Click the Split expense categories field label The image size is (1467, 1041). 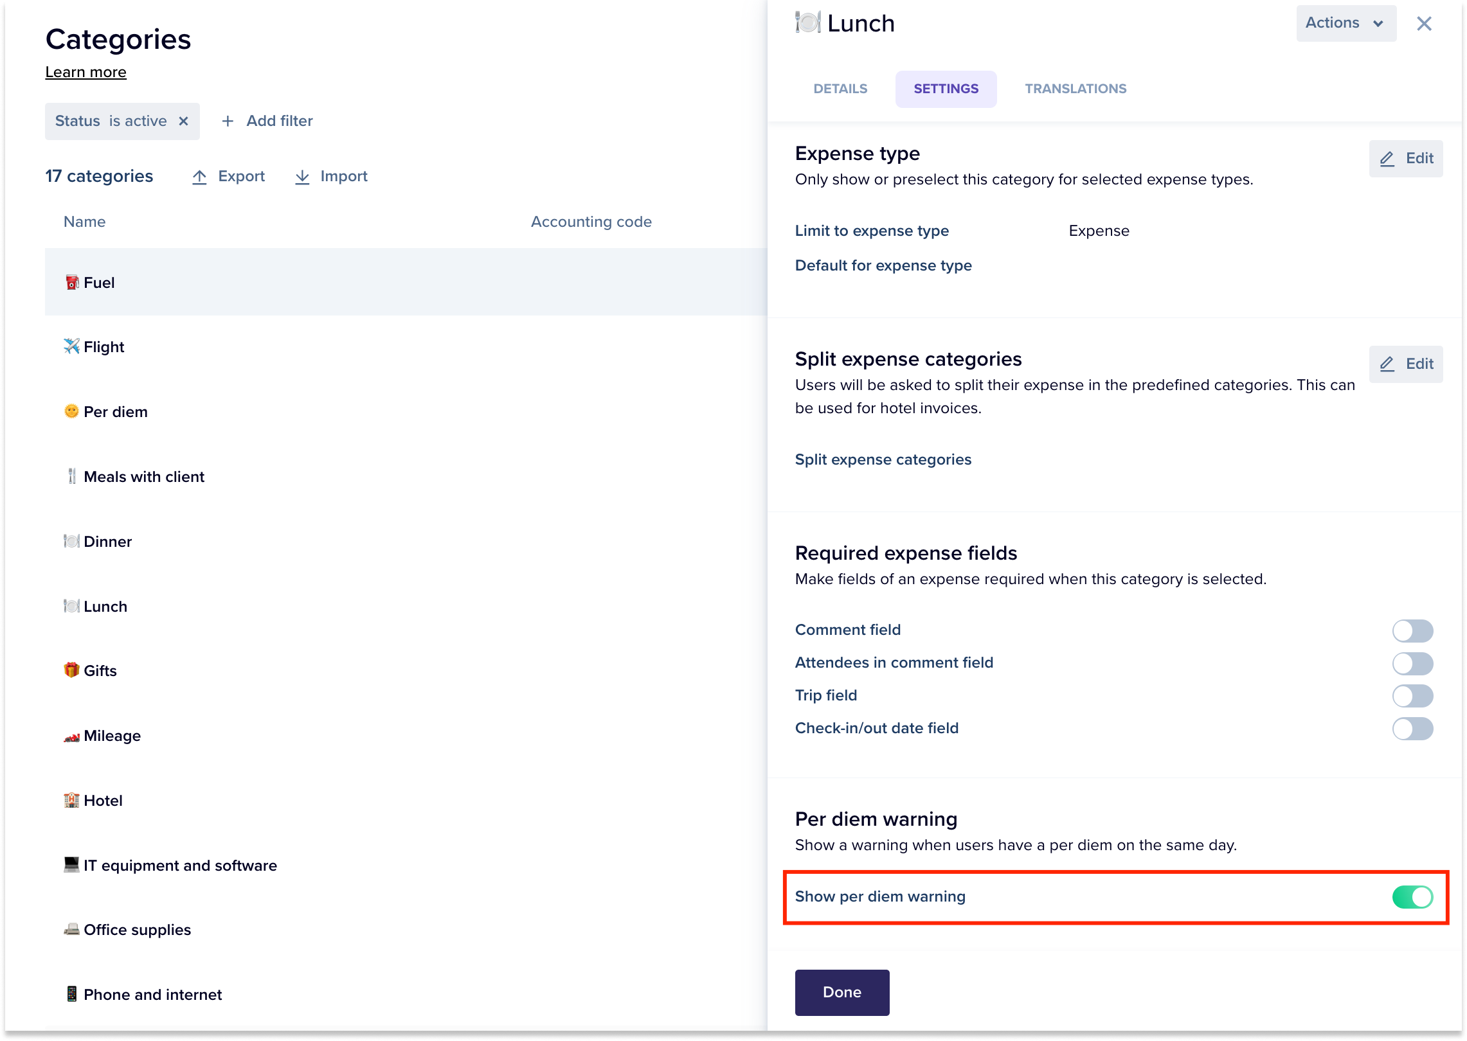(883, 459)
